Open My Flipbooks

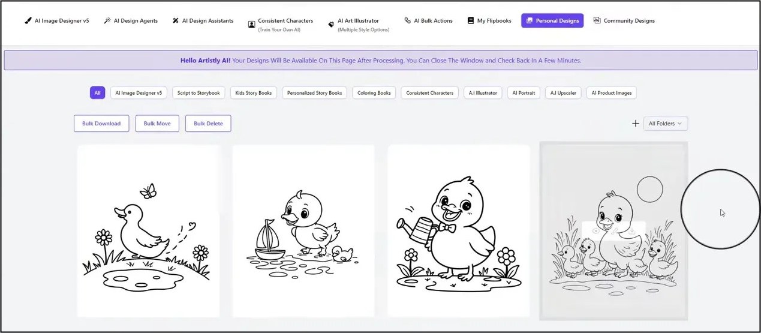pyautogui.click(x=489, y=20)
